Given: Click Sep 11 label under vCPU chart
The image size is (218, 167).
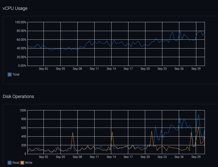Looking at the screenshot, I should 94,69.
